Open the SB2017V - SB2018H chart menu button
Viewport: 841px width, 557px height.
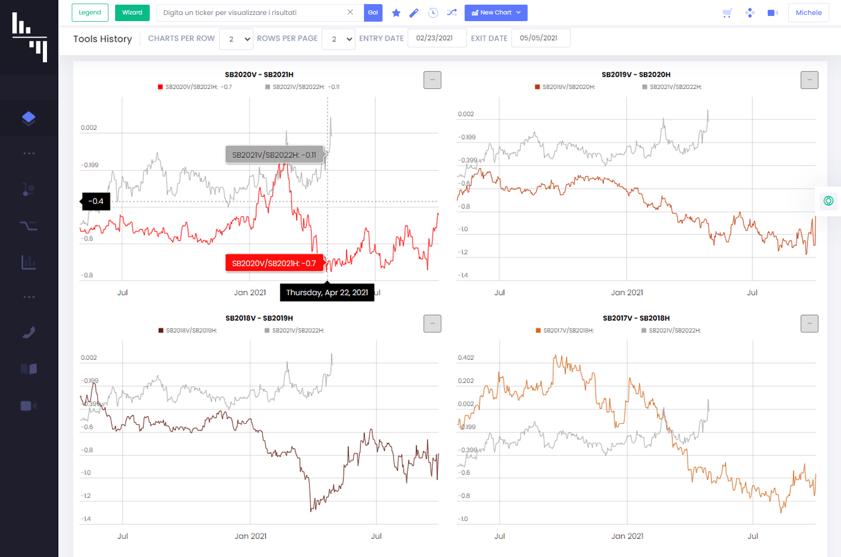click(x=810, y=323)
